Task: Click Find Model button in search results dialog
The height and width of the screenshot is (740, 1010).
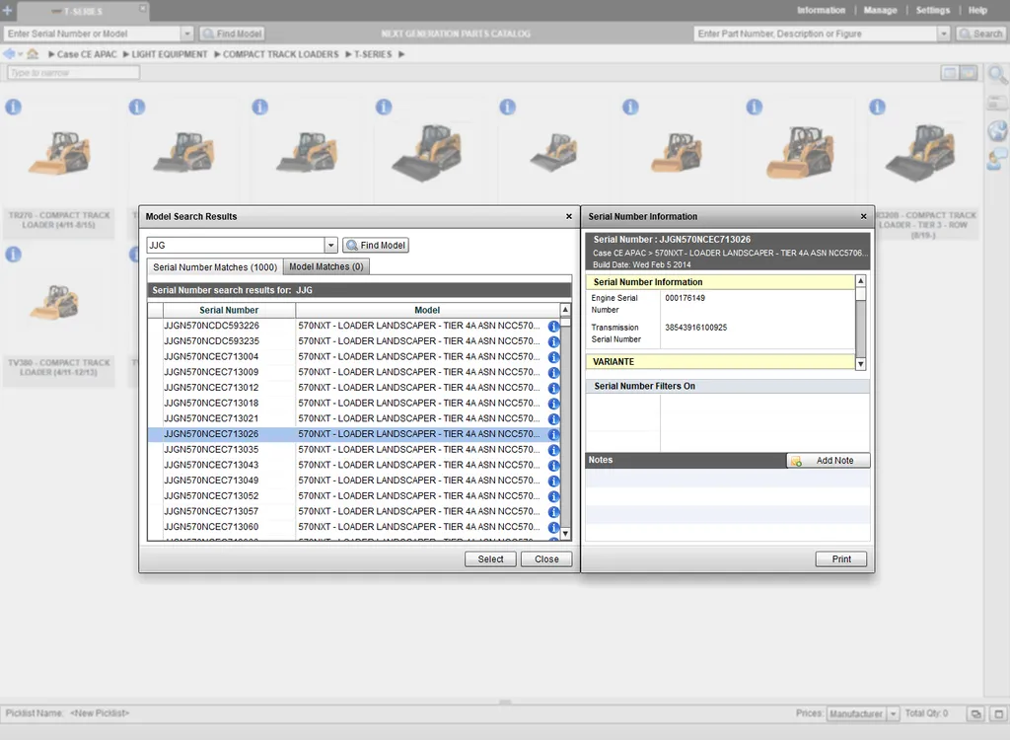Action: [x=376, y=245]
